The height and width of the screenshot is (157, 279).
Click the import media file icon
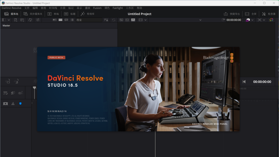[16, 20]
